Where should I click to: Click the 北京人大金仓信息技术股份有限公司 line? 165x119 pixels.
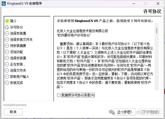(x=82, y=31)
